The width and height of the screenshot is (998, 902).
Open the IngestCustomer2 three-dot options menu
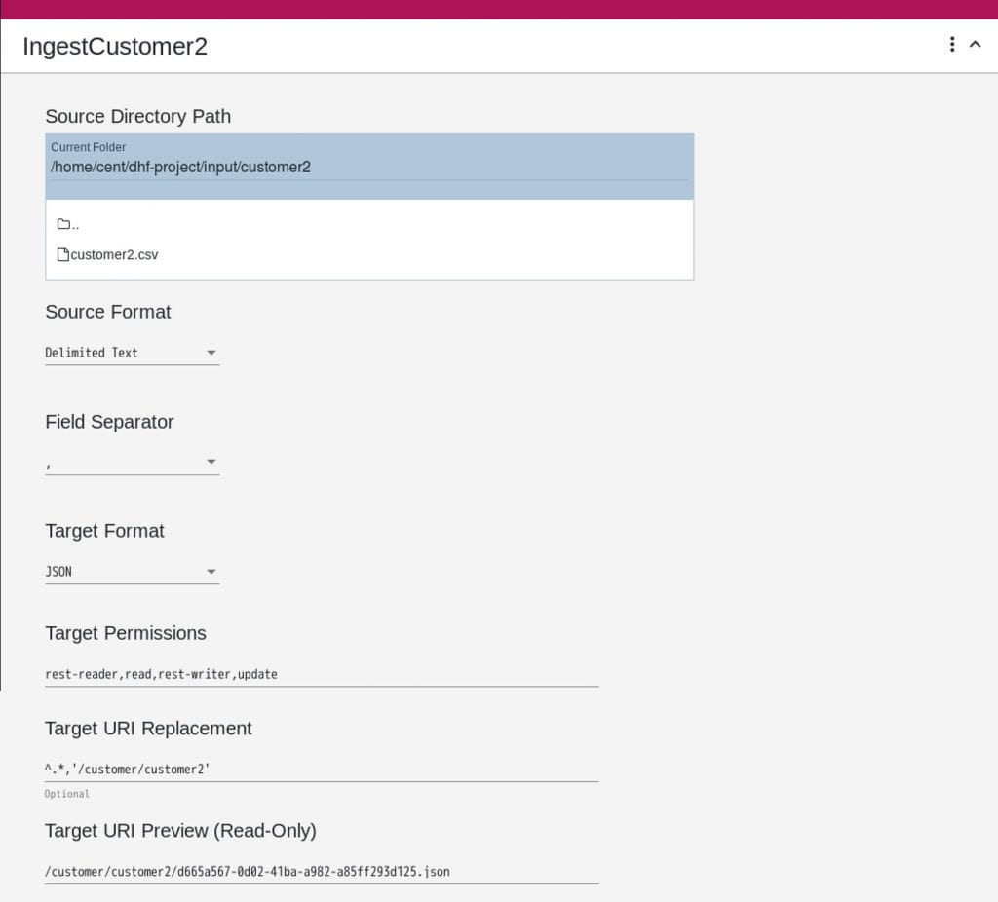(951, 45)
